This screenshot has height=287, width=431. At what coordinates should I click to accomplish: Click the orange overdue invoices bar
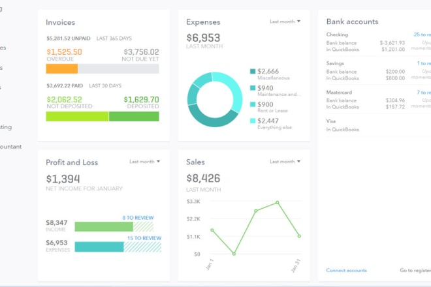coord(62,68)
